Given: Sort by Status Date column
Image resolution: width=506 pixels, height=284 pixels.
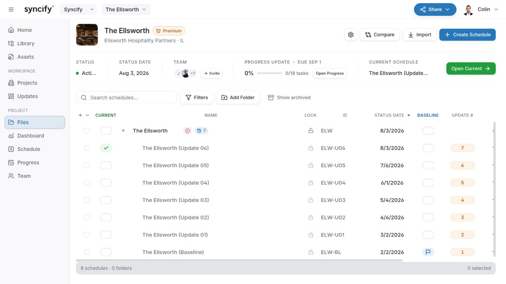Looking at the screenshot, I should click(392, 115).
